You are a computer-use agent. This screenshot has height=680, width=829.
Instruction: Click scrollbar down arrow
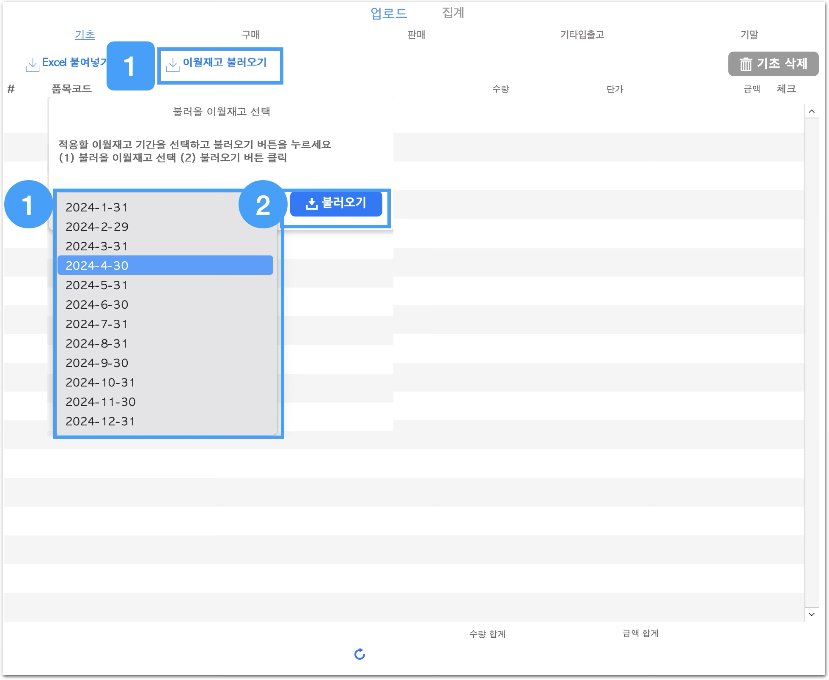(x=811, y=614)
